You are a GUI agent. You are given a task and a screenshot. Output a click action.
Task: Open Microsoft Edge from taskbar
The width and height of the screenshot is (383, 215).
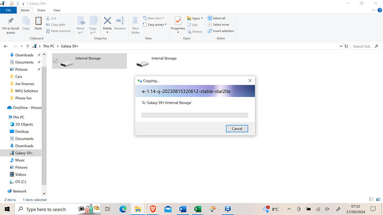point(123,209)
